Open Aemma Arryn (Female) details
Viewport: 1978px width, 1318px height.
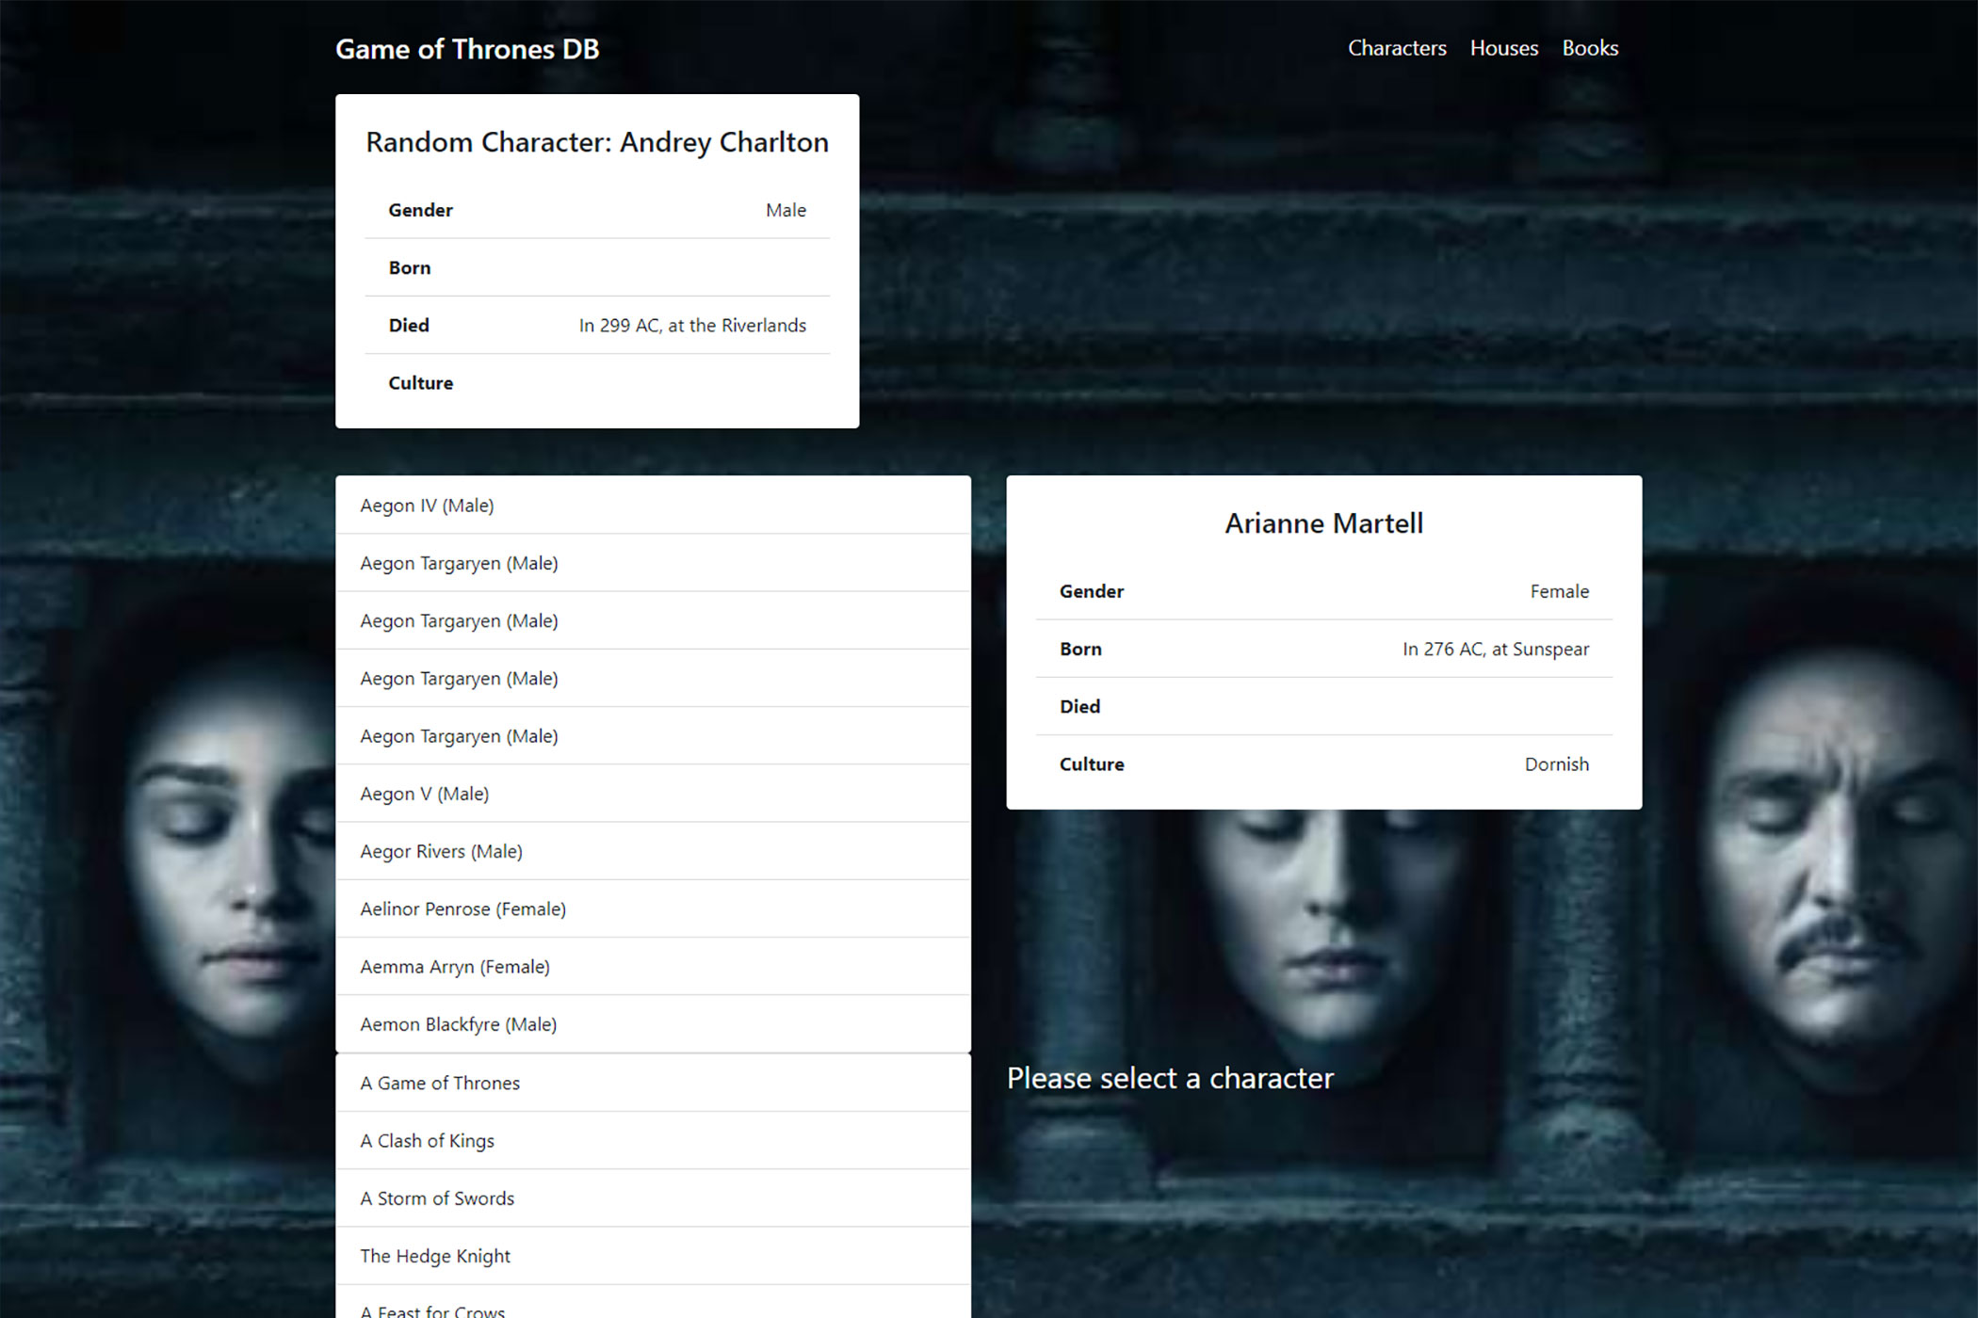pos(653,967)
